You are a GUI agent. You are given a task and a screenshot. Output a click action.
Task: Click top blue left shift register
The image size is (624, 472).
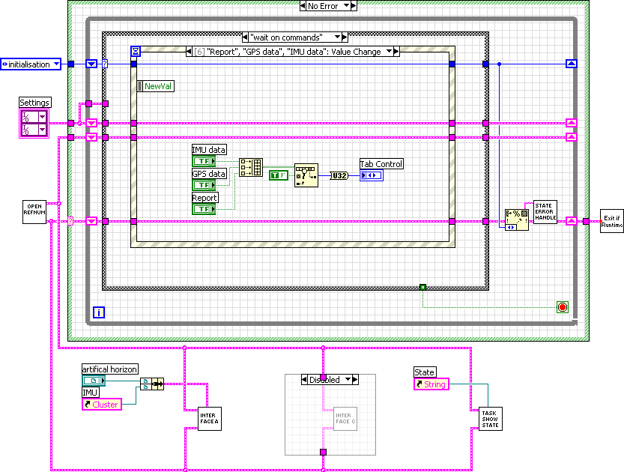tap(91, 64)
